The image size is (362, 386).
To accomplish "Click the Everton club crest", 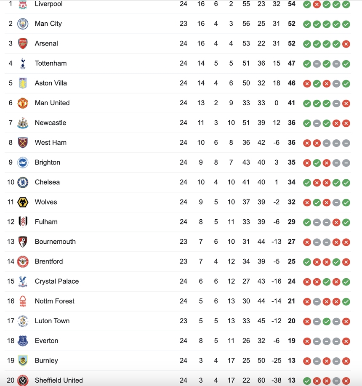I will click(23, 341).
